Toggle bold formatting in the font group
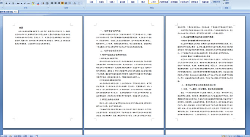 pyautogui.click(x=6, y=3)
